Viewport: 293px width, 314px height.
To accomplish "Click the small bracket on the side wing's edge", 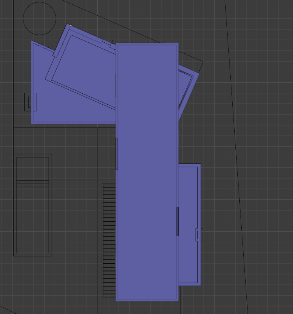I will click(199, 235).
